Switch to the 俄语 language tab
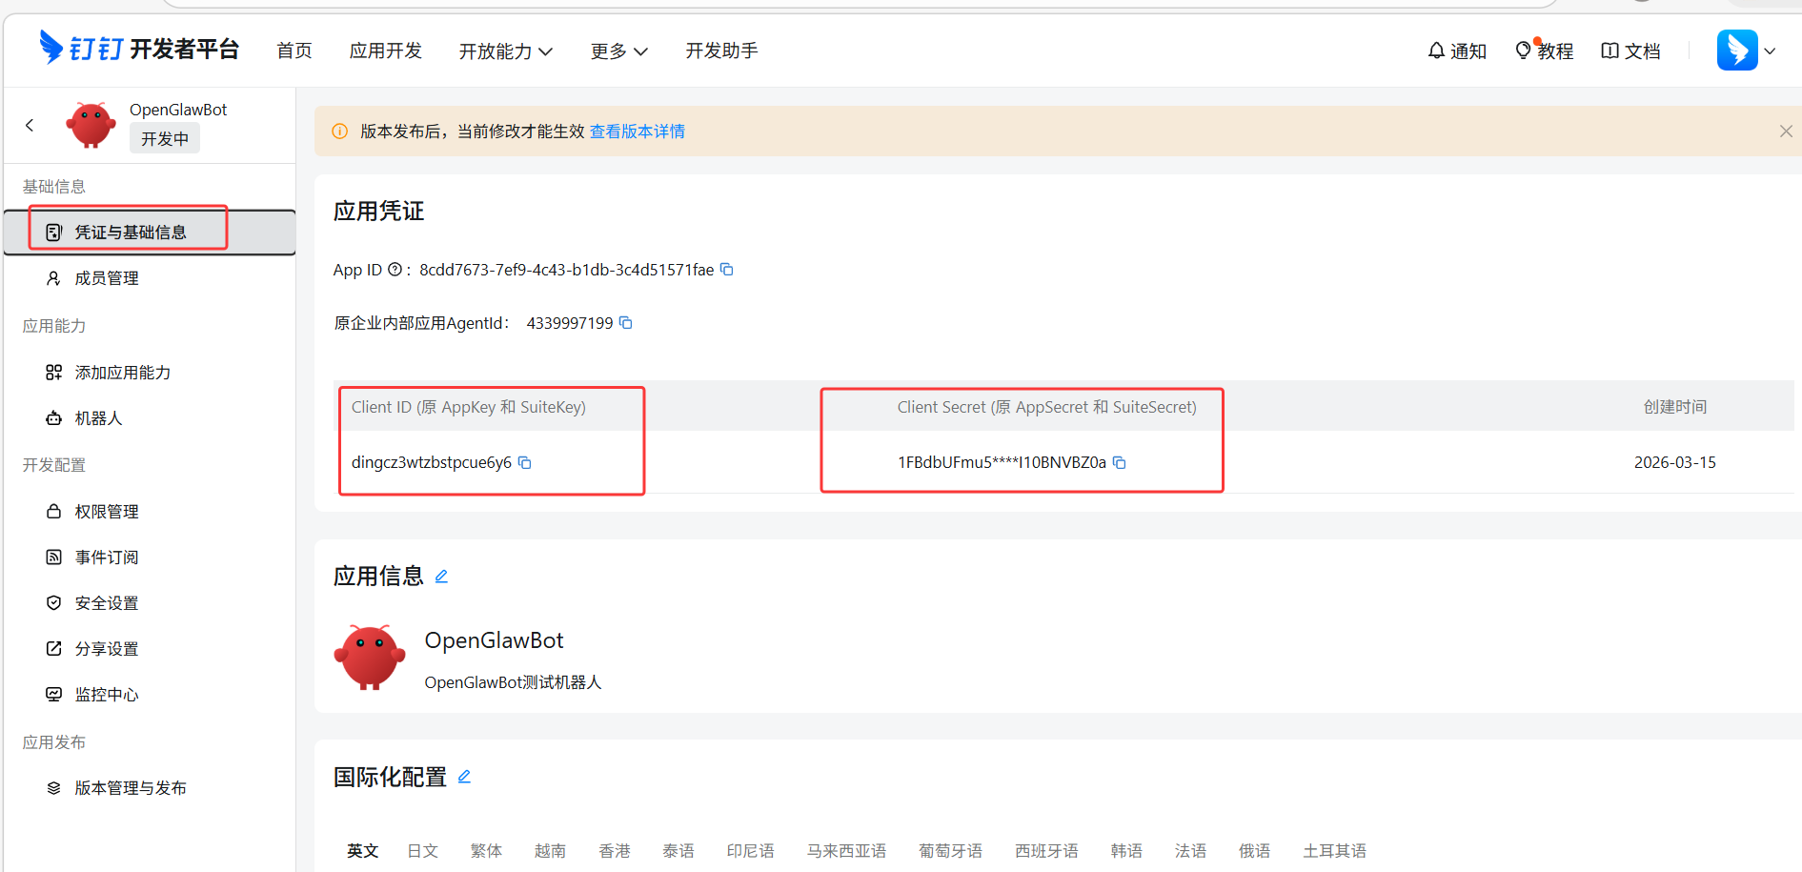The image size is (1802, 872). pyautogui.click(x=1254, y=851)
